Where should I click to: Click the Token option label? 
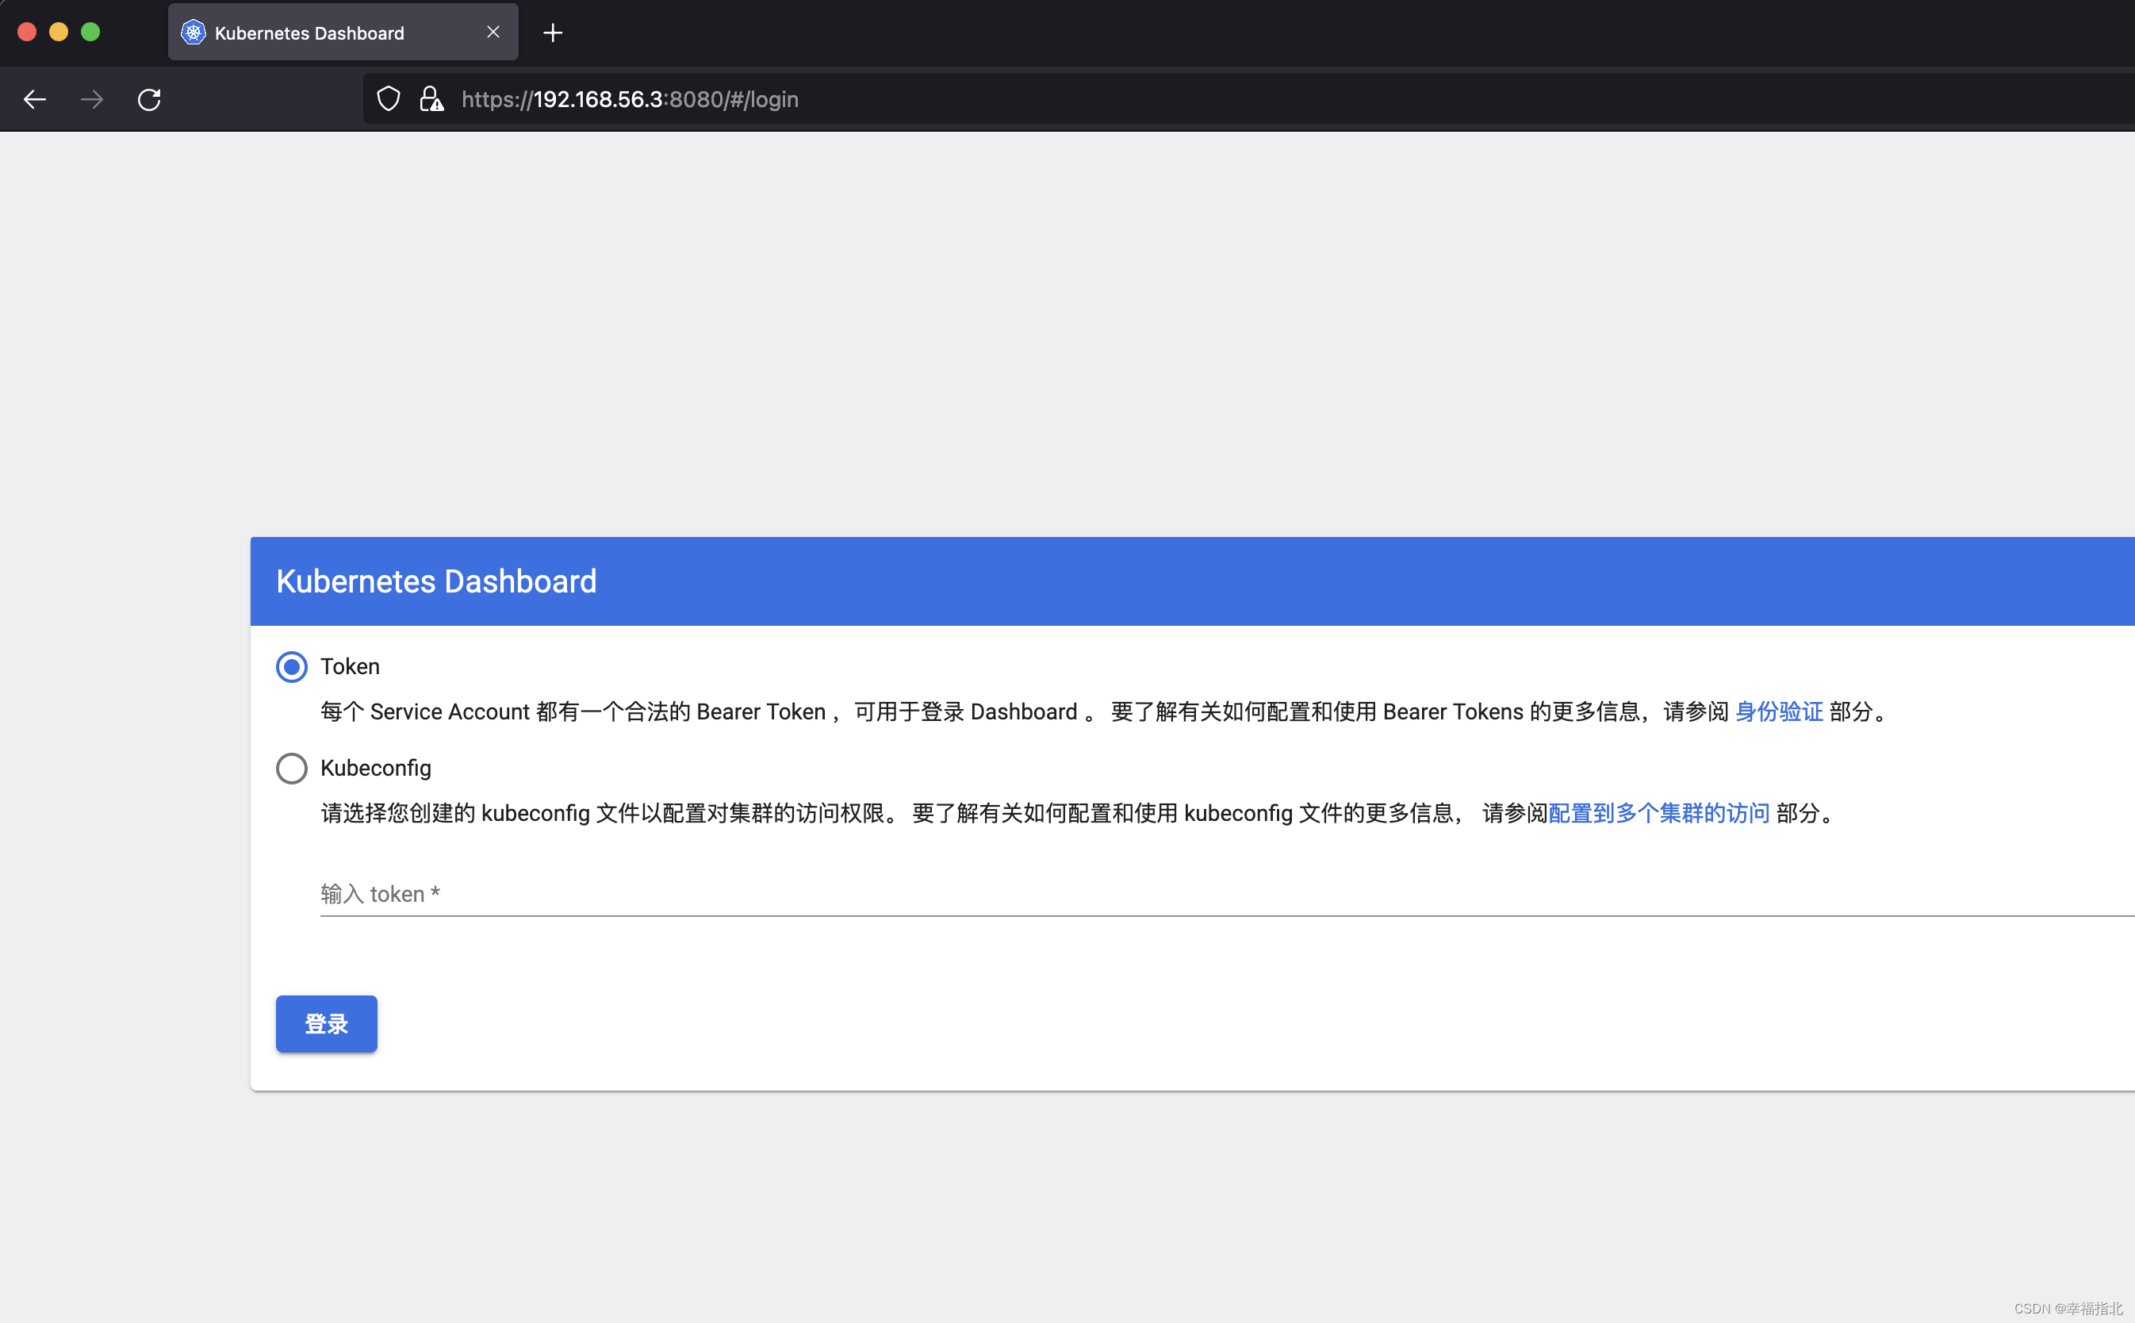click(x=350, y=667)
